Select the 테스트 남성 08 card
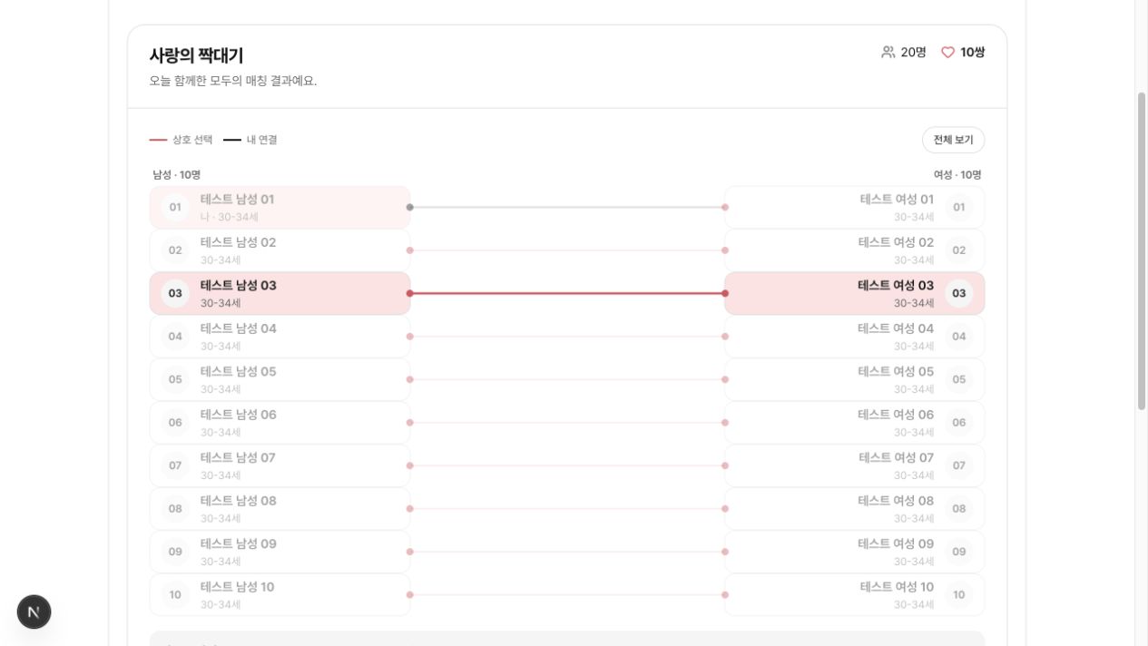Image resolution: width=1148 pixels, height=646 pixels. [x=280, y=509]
